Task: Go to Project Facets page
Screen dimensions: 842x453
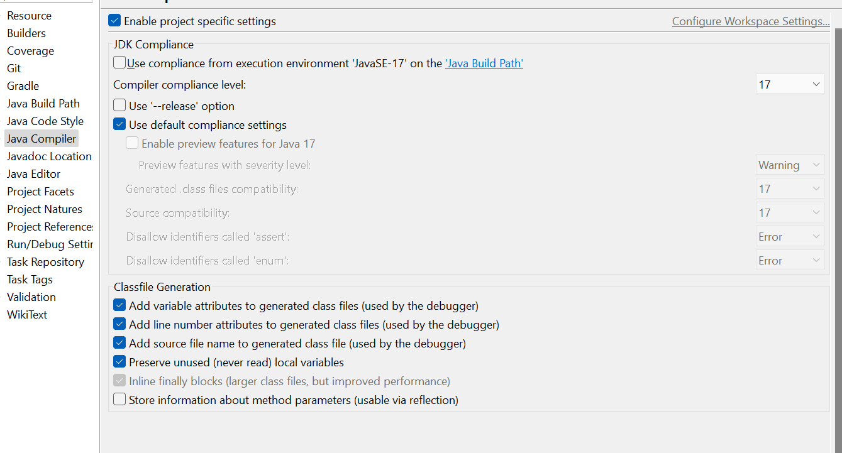Action: coord(40,192)
